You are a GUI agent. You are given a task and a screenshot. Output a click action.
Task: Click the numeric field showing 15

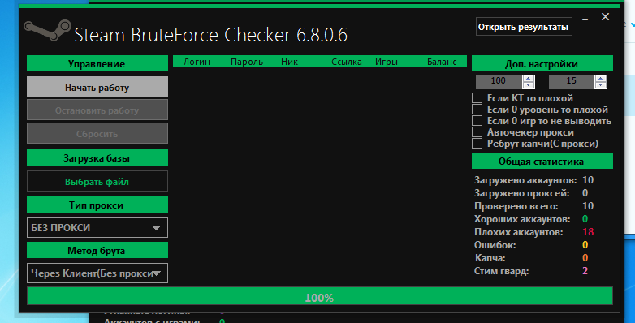(x=572, y=81)
